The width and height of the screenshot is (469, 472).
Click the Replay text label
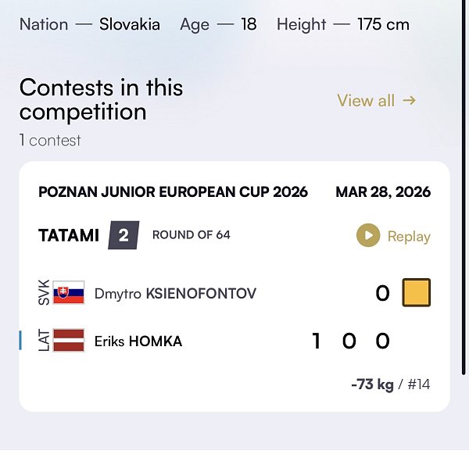click(x=409, y=237)
